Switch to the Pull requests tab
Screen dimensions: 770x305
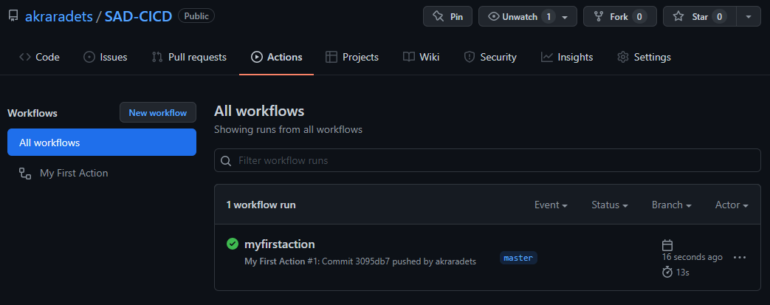pyautogui.click(x=189, y=57)
